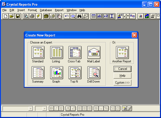The width and height of the screenshot is (161, 118).
Task: Click the Mail report toolbar icon
Action: [53, 16]
